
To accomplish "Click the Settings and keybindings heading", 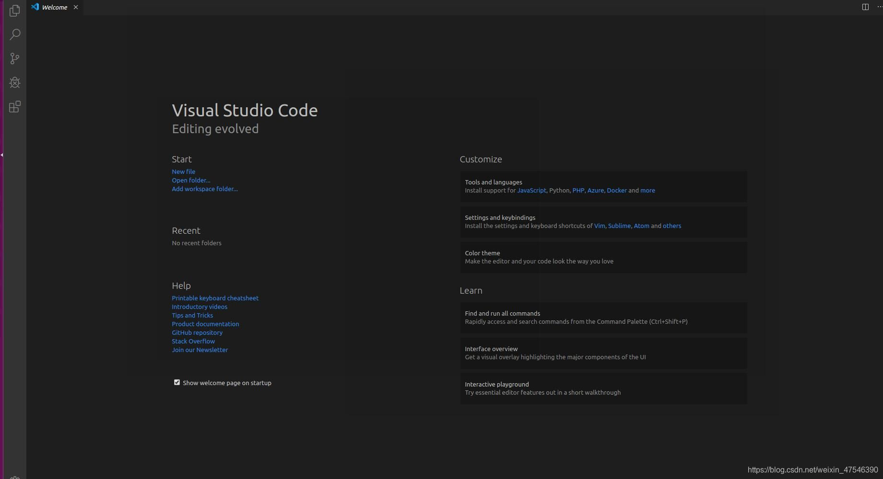I will [x=500, y=217].
